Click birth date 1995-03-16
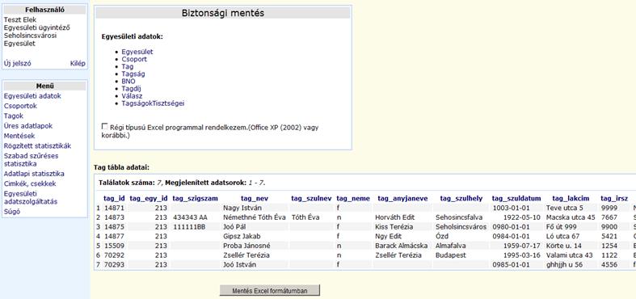 (x=522, y=255)
